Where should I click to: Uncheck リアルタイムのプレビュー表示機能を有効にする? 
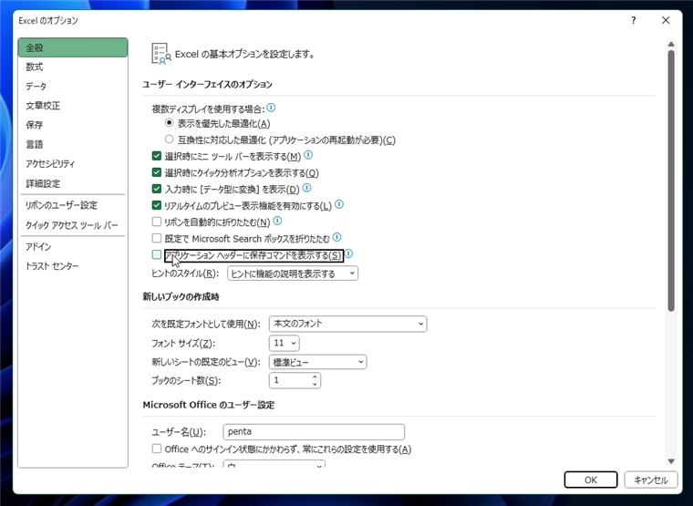157,205
